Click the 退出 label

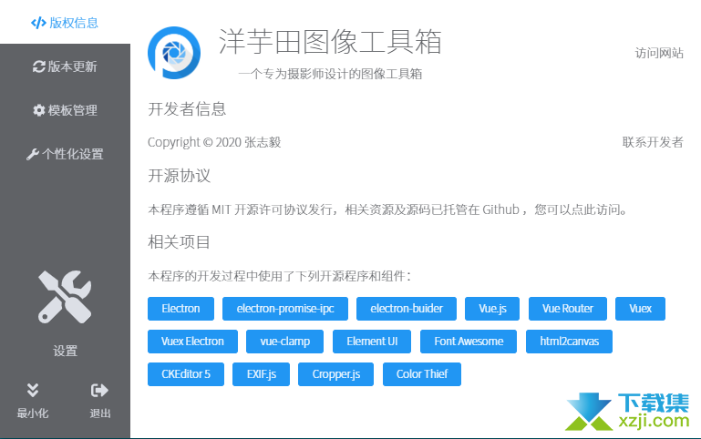click(99, 413)
